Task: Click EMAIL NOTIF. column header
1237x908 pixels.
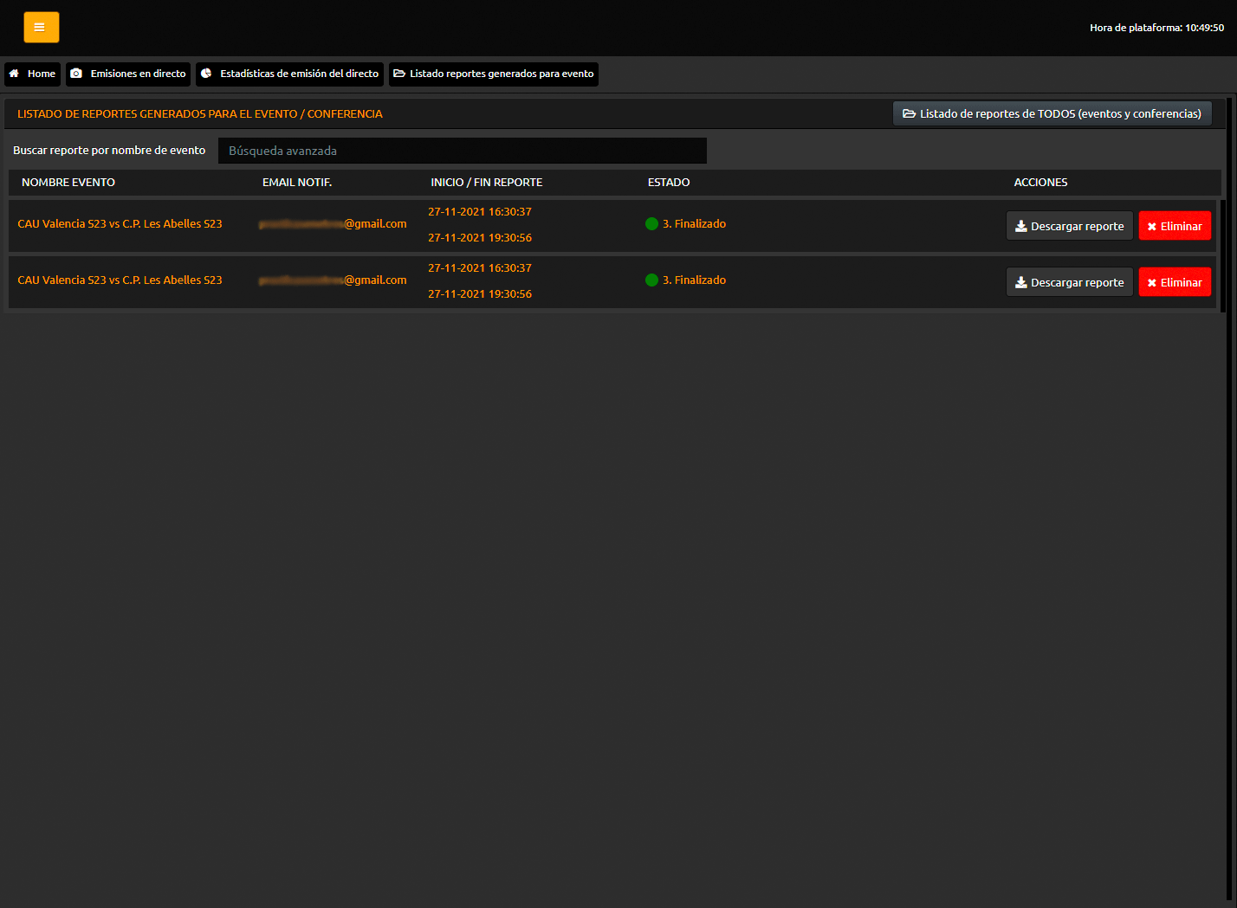Action: pos(297,183)
